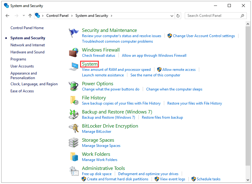This screenshot has width=252, height=184.
Task: Select System and Security in the breadcrumb
Action: pyautogui.click(x=92, y=16)
